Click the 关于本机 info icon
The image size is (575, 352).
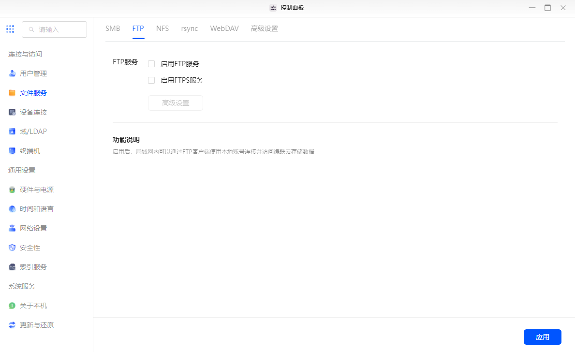[x=12, y=306]
